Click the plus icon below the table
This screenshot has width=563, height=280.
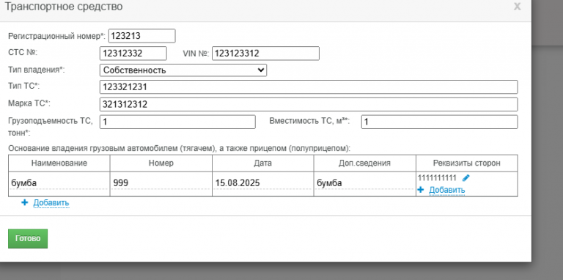tap(24, 203)
